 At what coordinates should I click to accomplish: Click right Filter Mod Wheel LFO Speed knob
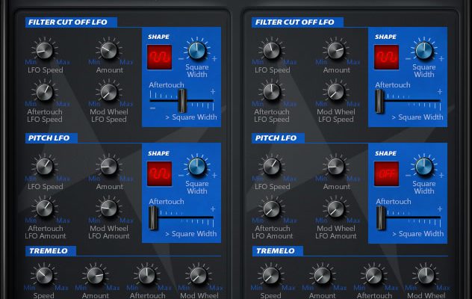[336, 93]
